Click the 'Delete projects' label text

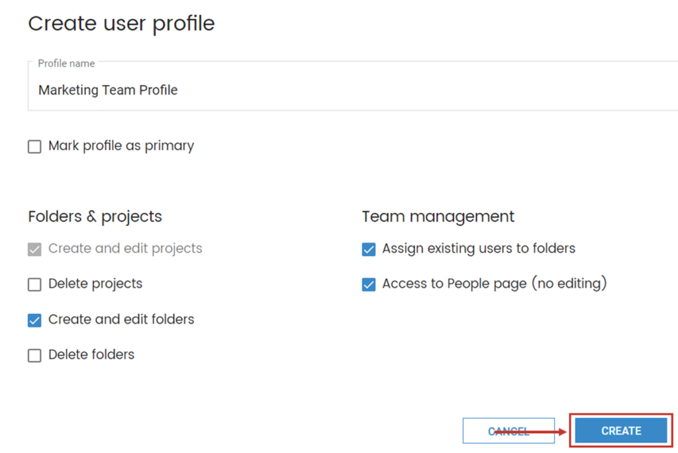pyautogui.click(x=95, y=284)
